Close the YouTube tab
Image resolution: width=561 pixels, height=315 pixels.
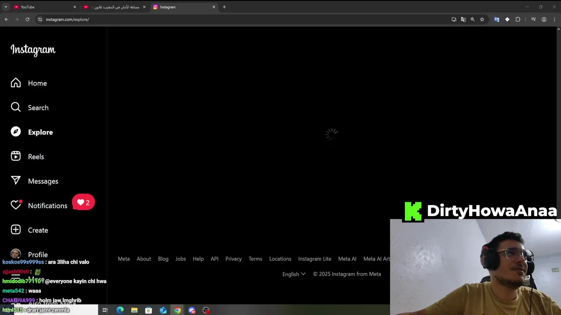75,7
